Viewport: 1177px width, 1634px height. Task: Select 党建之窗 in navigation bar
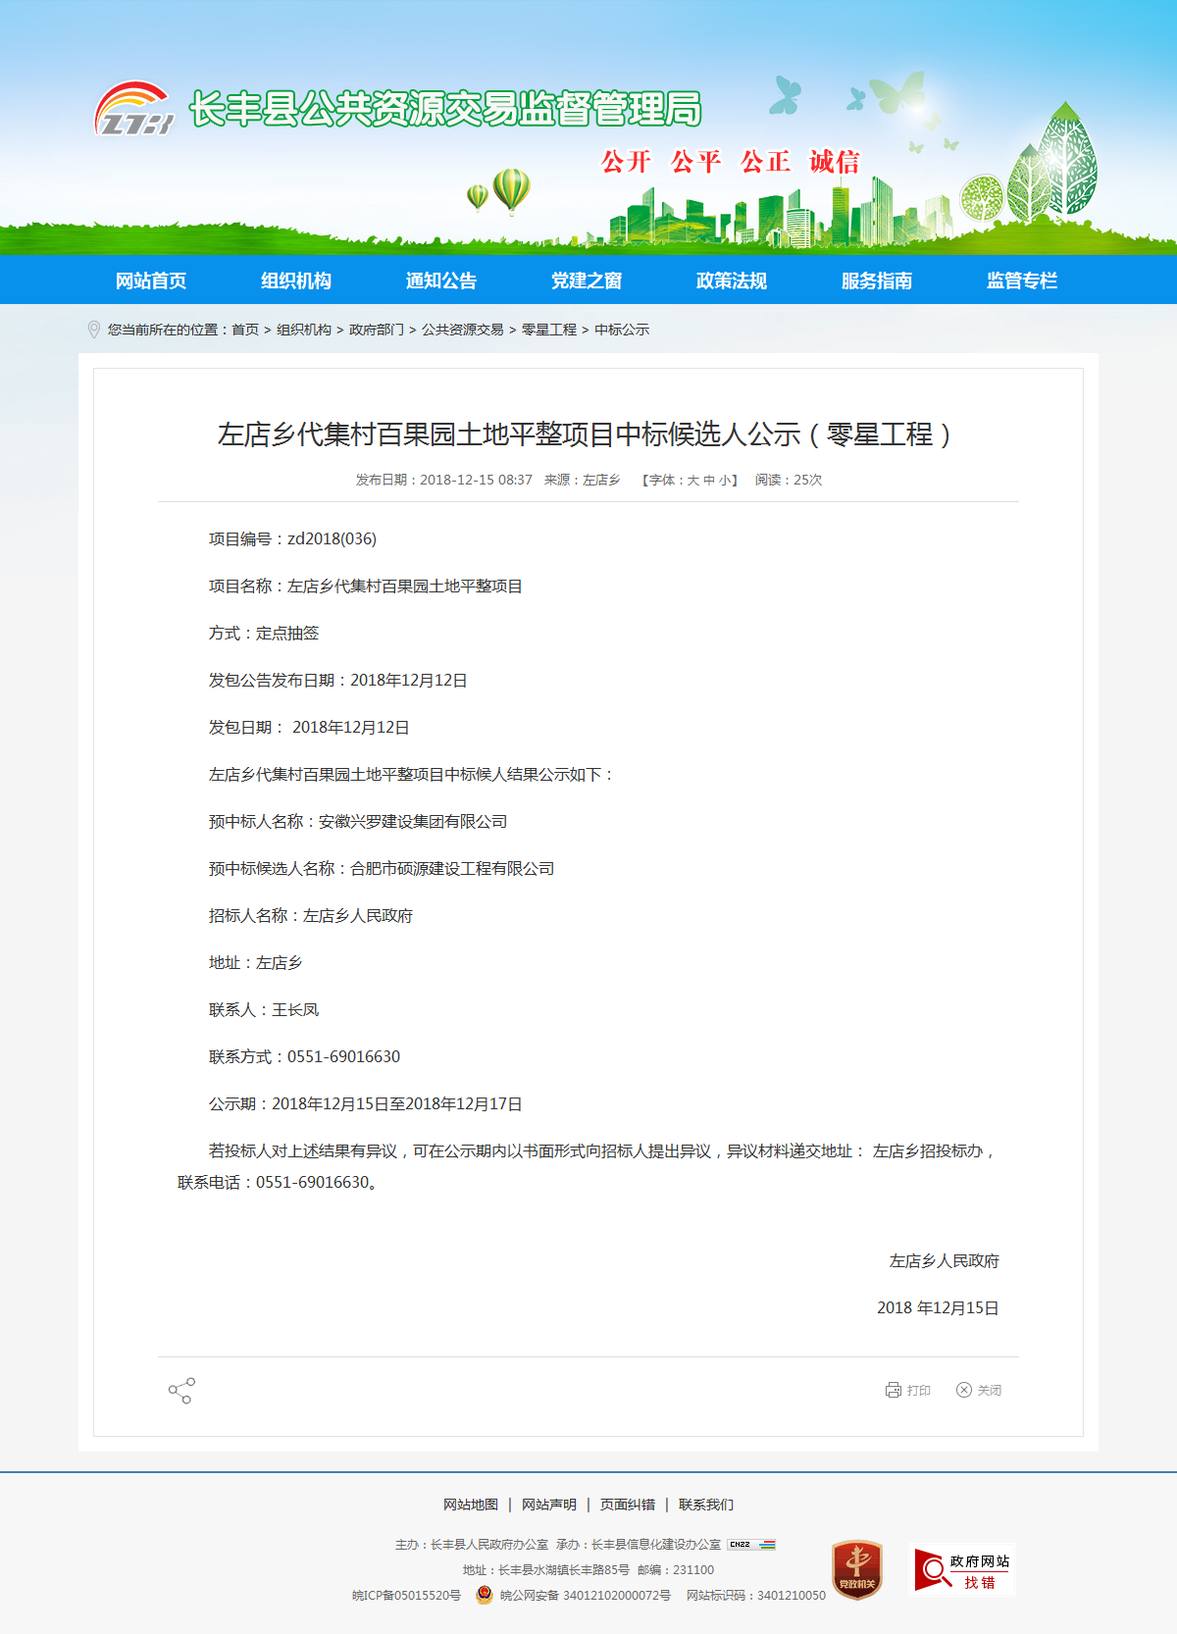coord(587,281)
